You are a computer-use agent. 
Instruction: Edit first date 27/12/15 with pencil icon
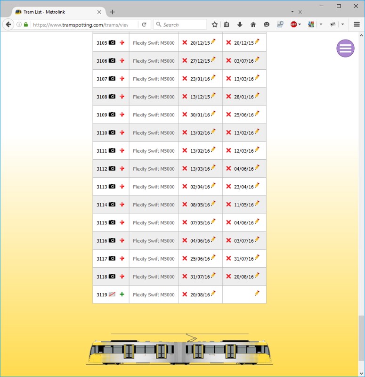tap(213, 60)
